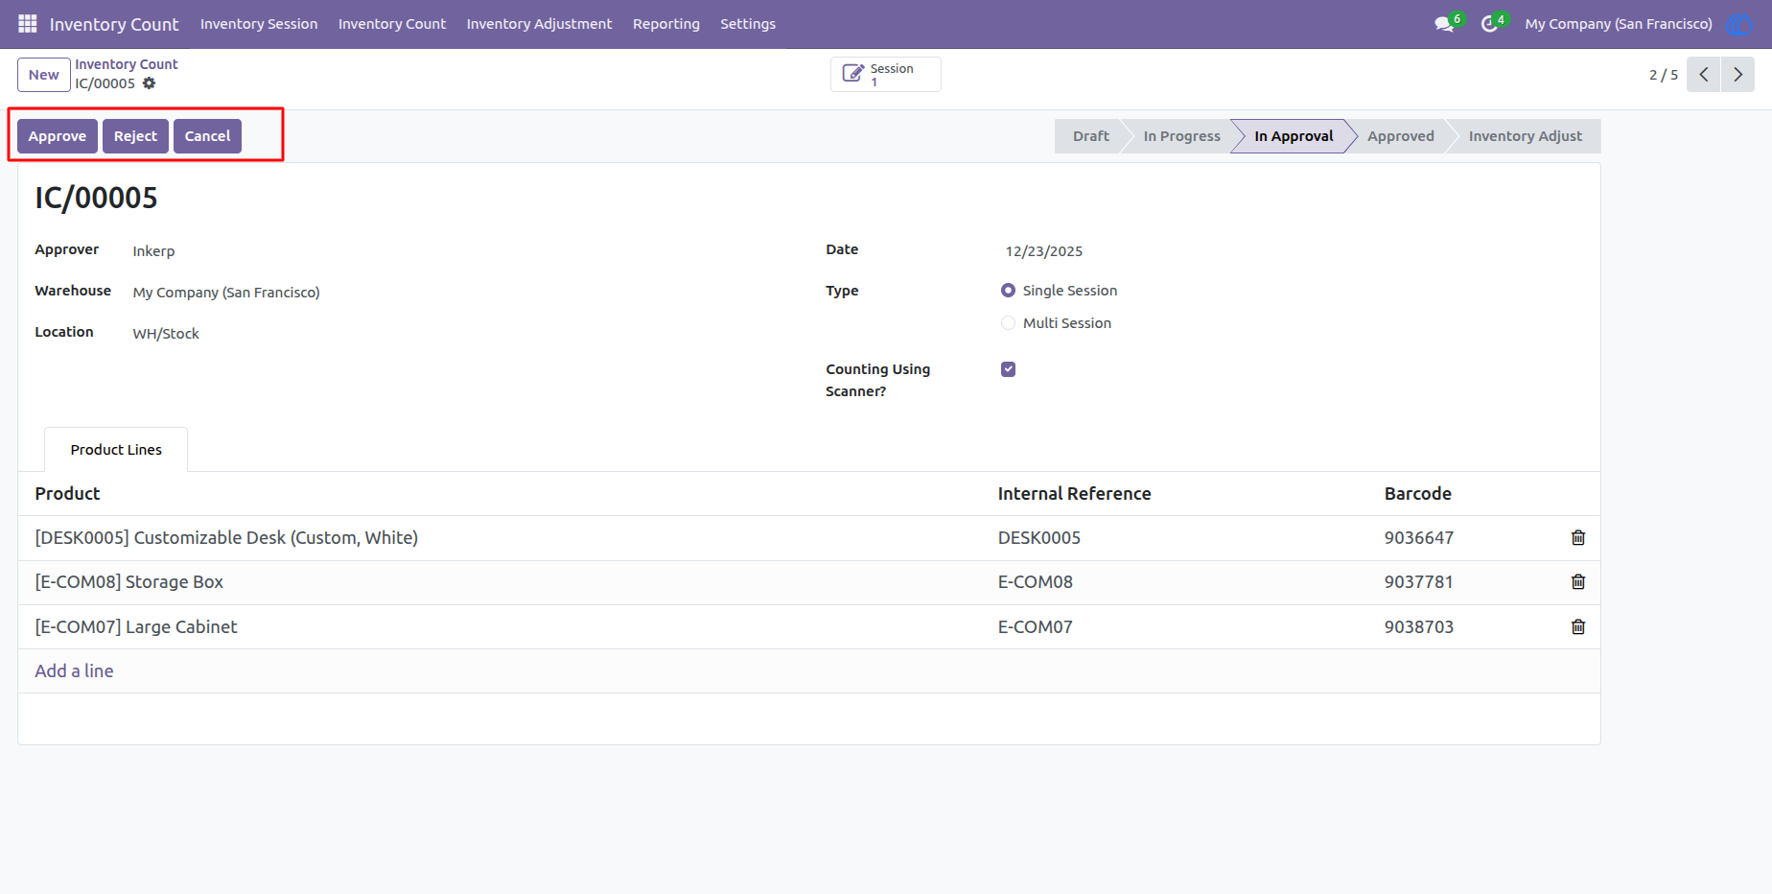Open the Inventory Adjustment menu

coord(539,24)
